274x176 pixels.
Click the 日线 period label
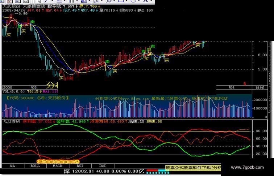pyautogui.click(x=260, y=88)
